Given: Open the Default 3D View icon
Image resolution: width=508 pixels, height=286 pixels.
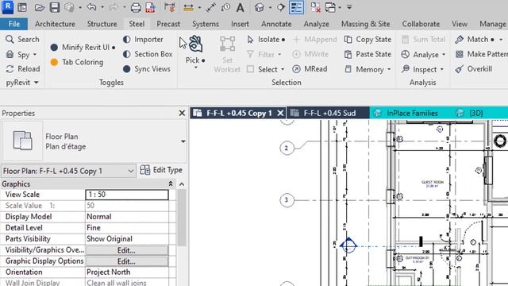Looking at the screenshot, I should 259,7.
